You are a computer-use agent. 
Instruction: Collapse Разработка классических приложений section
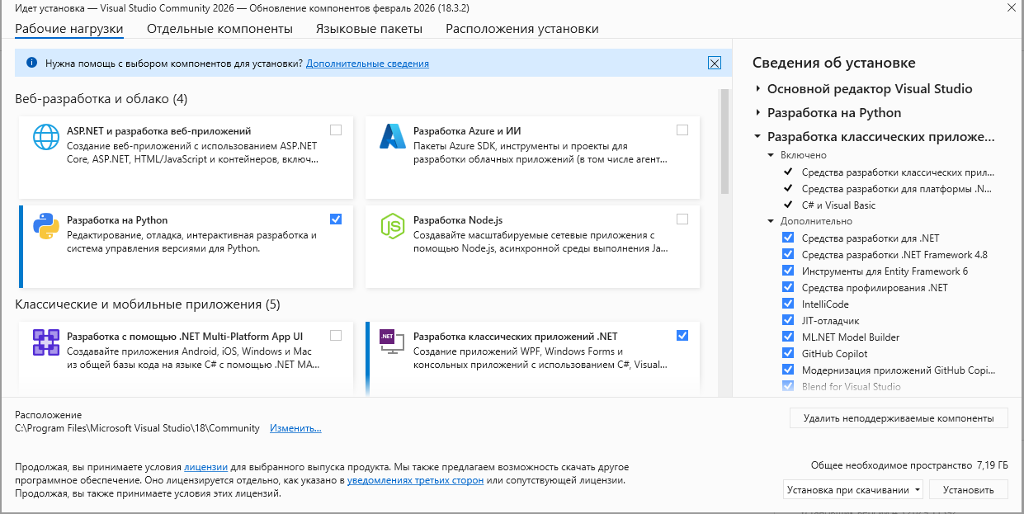coord(757,137)
